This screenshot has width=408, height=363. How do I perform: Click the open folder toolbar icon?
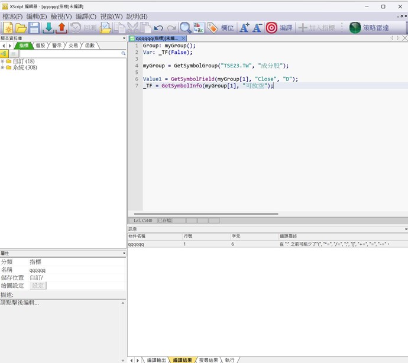21,28
